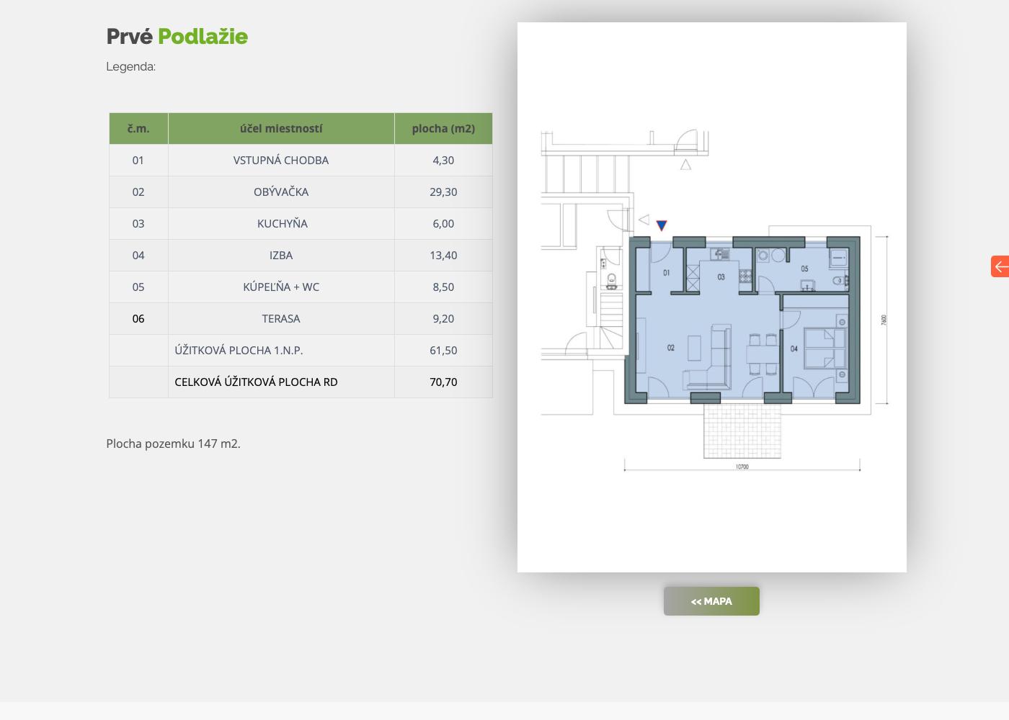Click the KÚPEĽŇA + WC row

click(301, 287)
